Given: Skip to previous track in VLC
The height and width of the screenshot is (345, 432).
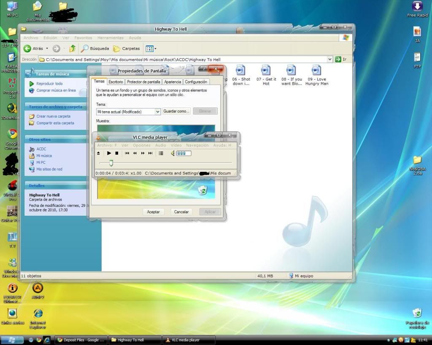Looking at the screenshot, I should [x=127, y=153].
